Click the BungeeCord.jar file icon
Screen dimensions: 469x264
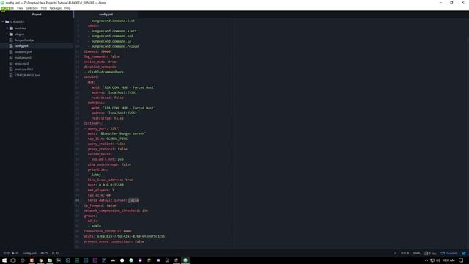11,40
